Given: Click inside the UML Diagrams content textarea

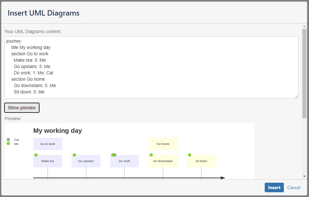Looking at the screenshot, I should click(x=151, y=67).
